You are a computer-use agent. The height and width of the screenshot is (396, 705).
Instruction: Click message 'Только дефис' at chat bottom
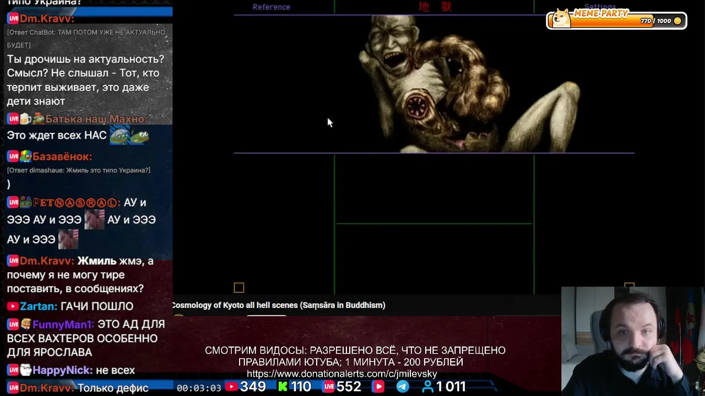[x=113, y=388]
